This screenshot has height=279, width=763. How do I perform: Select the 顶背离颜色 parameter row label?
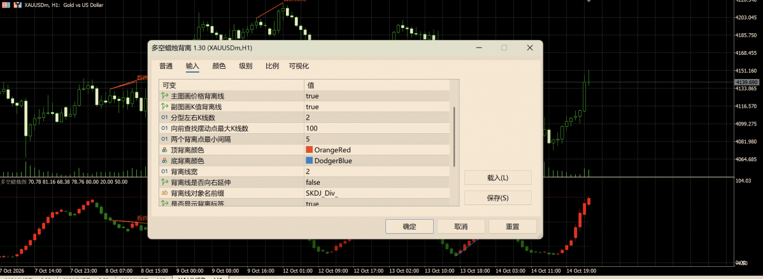187,150
